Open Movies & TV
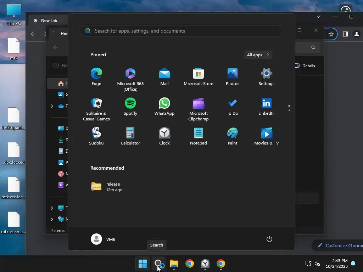Screen dimensions: 363x272 [267, 136]
